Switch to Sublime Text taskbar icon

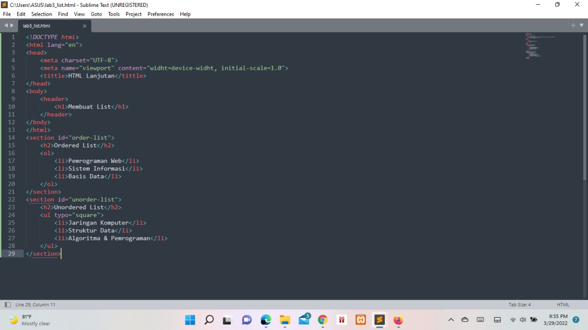[x=379, y=320]
